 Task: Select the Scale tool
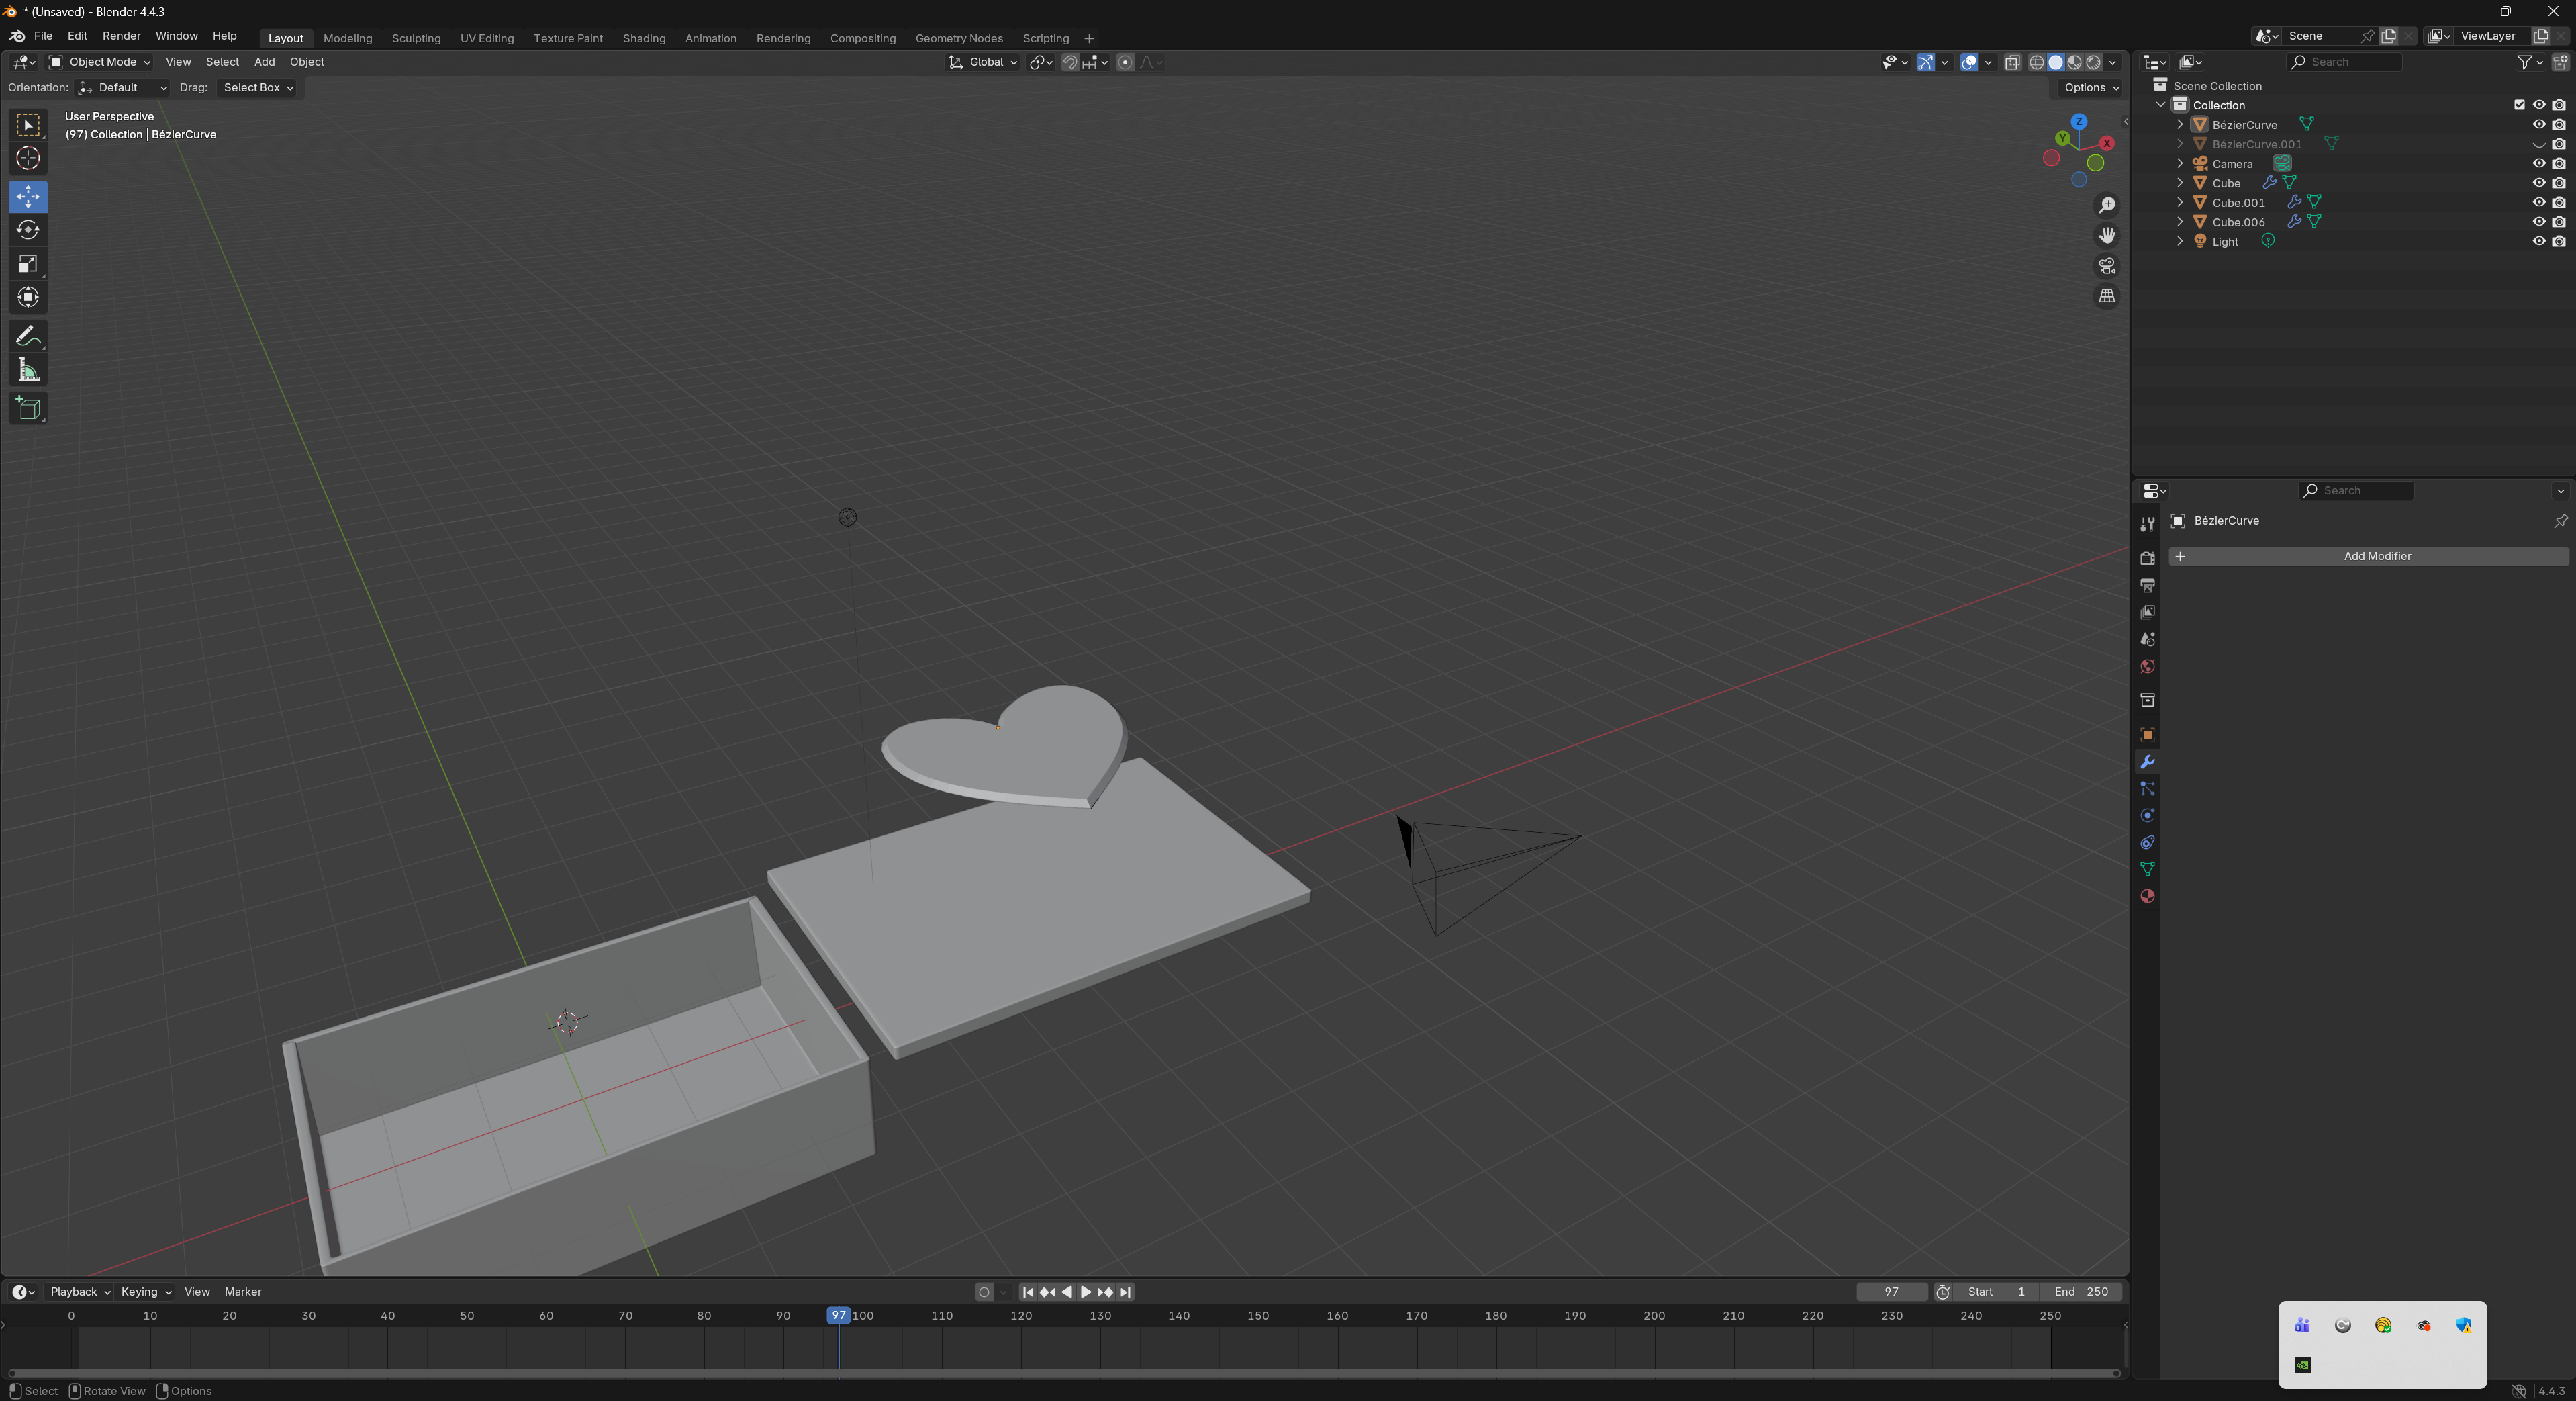28,264
